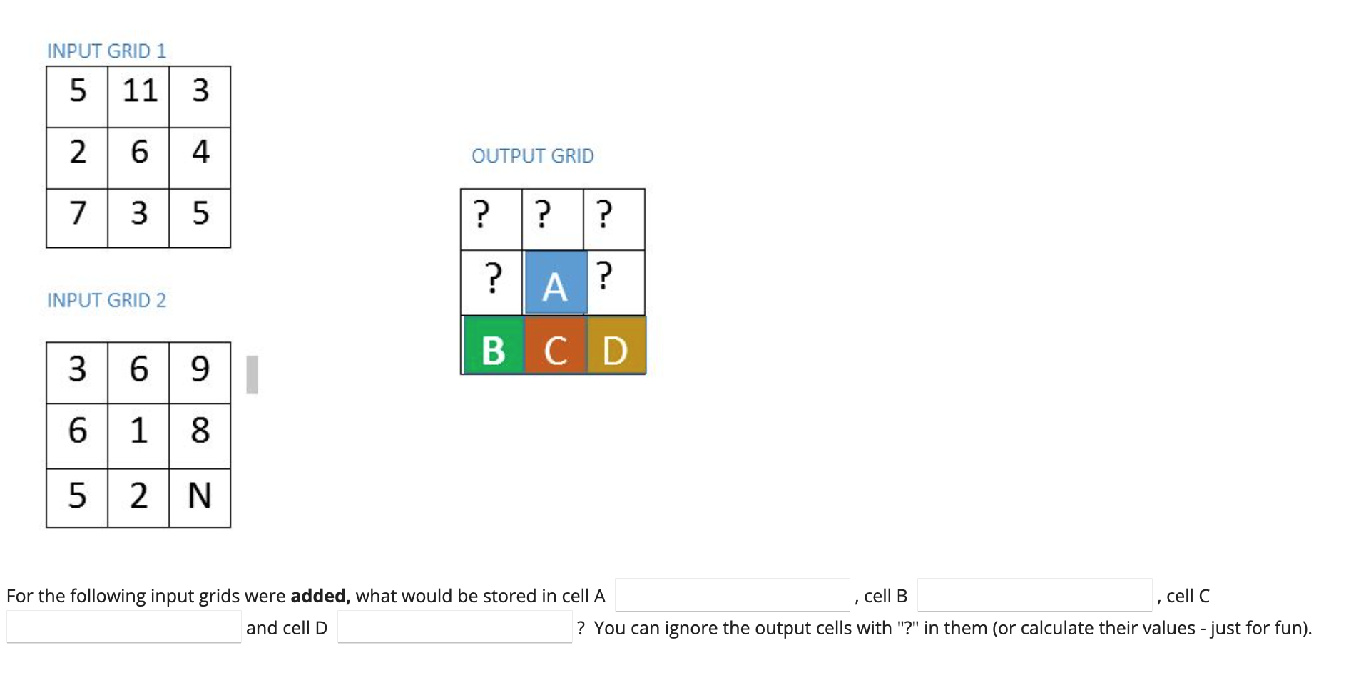Click the INPUT GRID 1 heading
This screenshot has height=680, width=1371.
(106, 51)
